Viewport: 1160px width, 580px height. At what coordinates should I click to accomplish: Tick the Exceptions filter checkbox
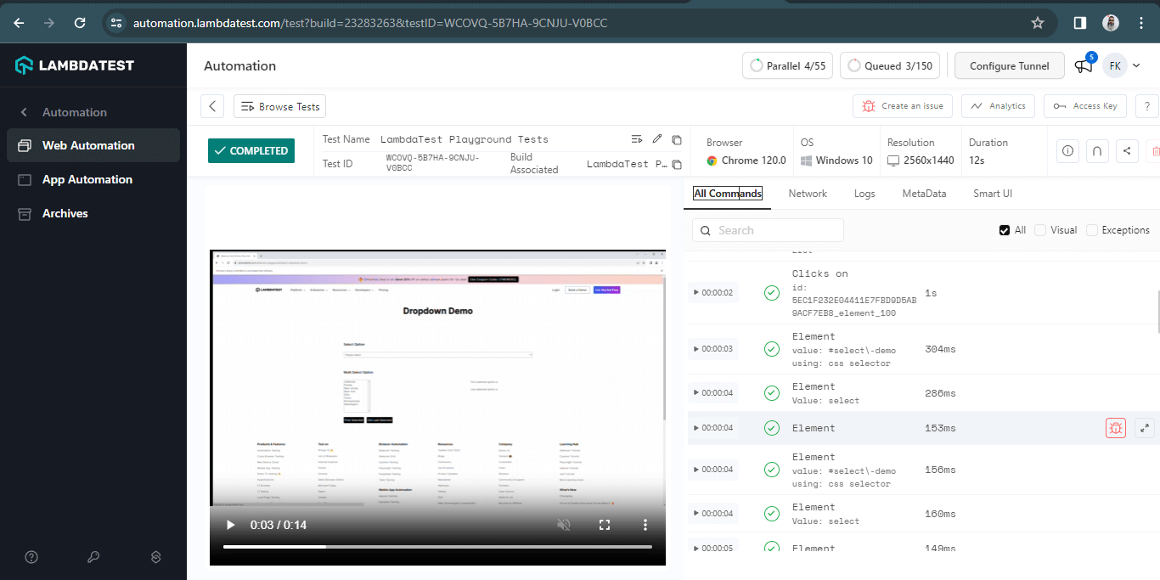coord(1092,230)
